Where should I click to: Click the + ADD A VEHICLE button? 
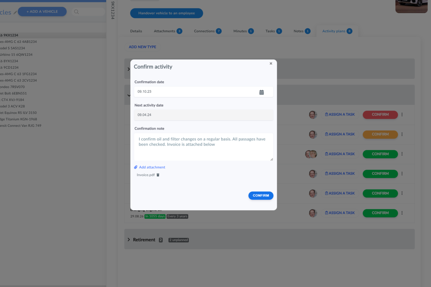(x=42, y=12)
